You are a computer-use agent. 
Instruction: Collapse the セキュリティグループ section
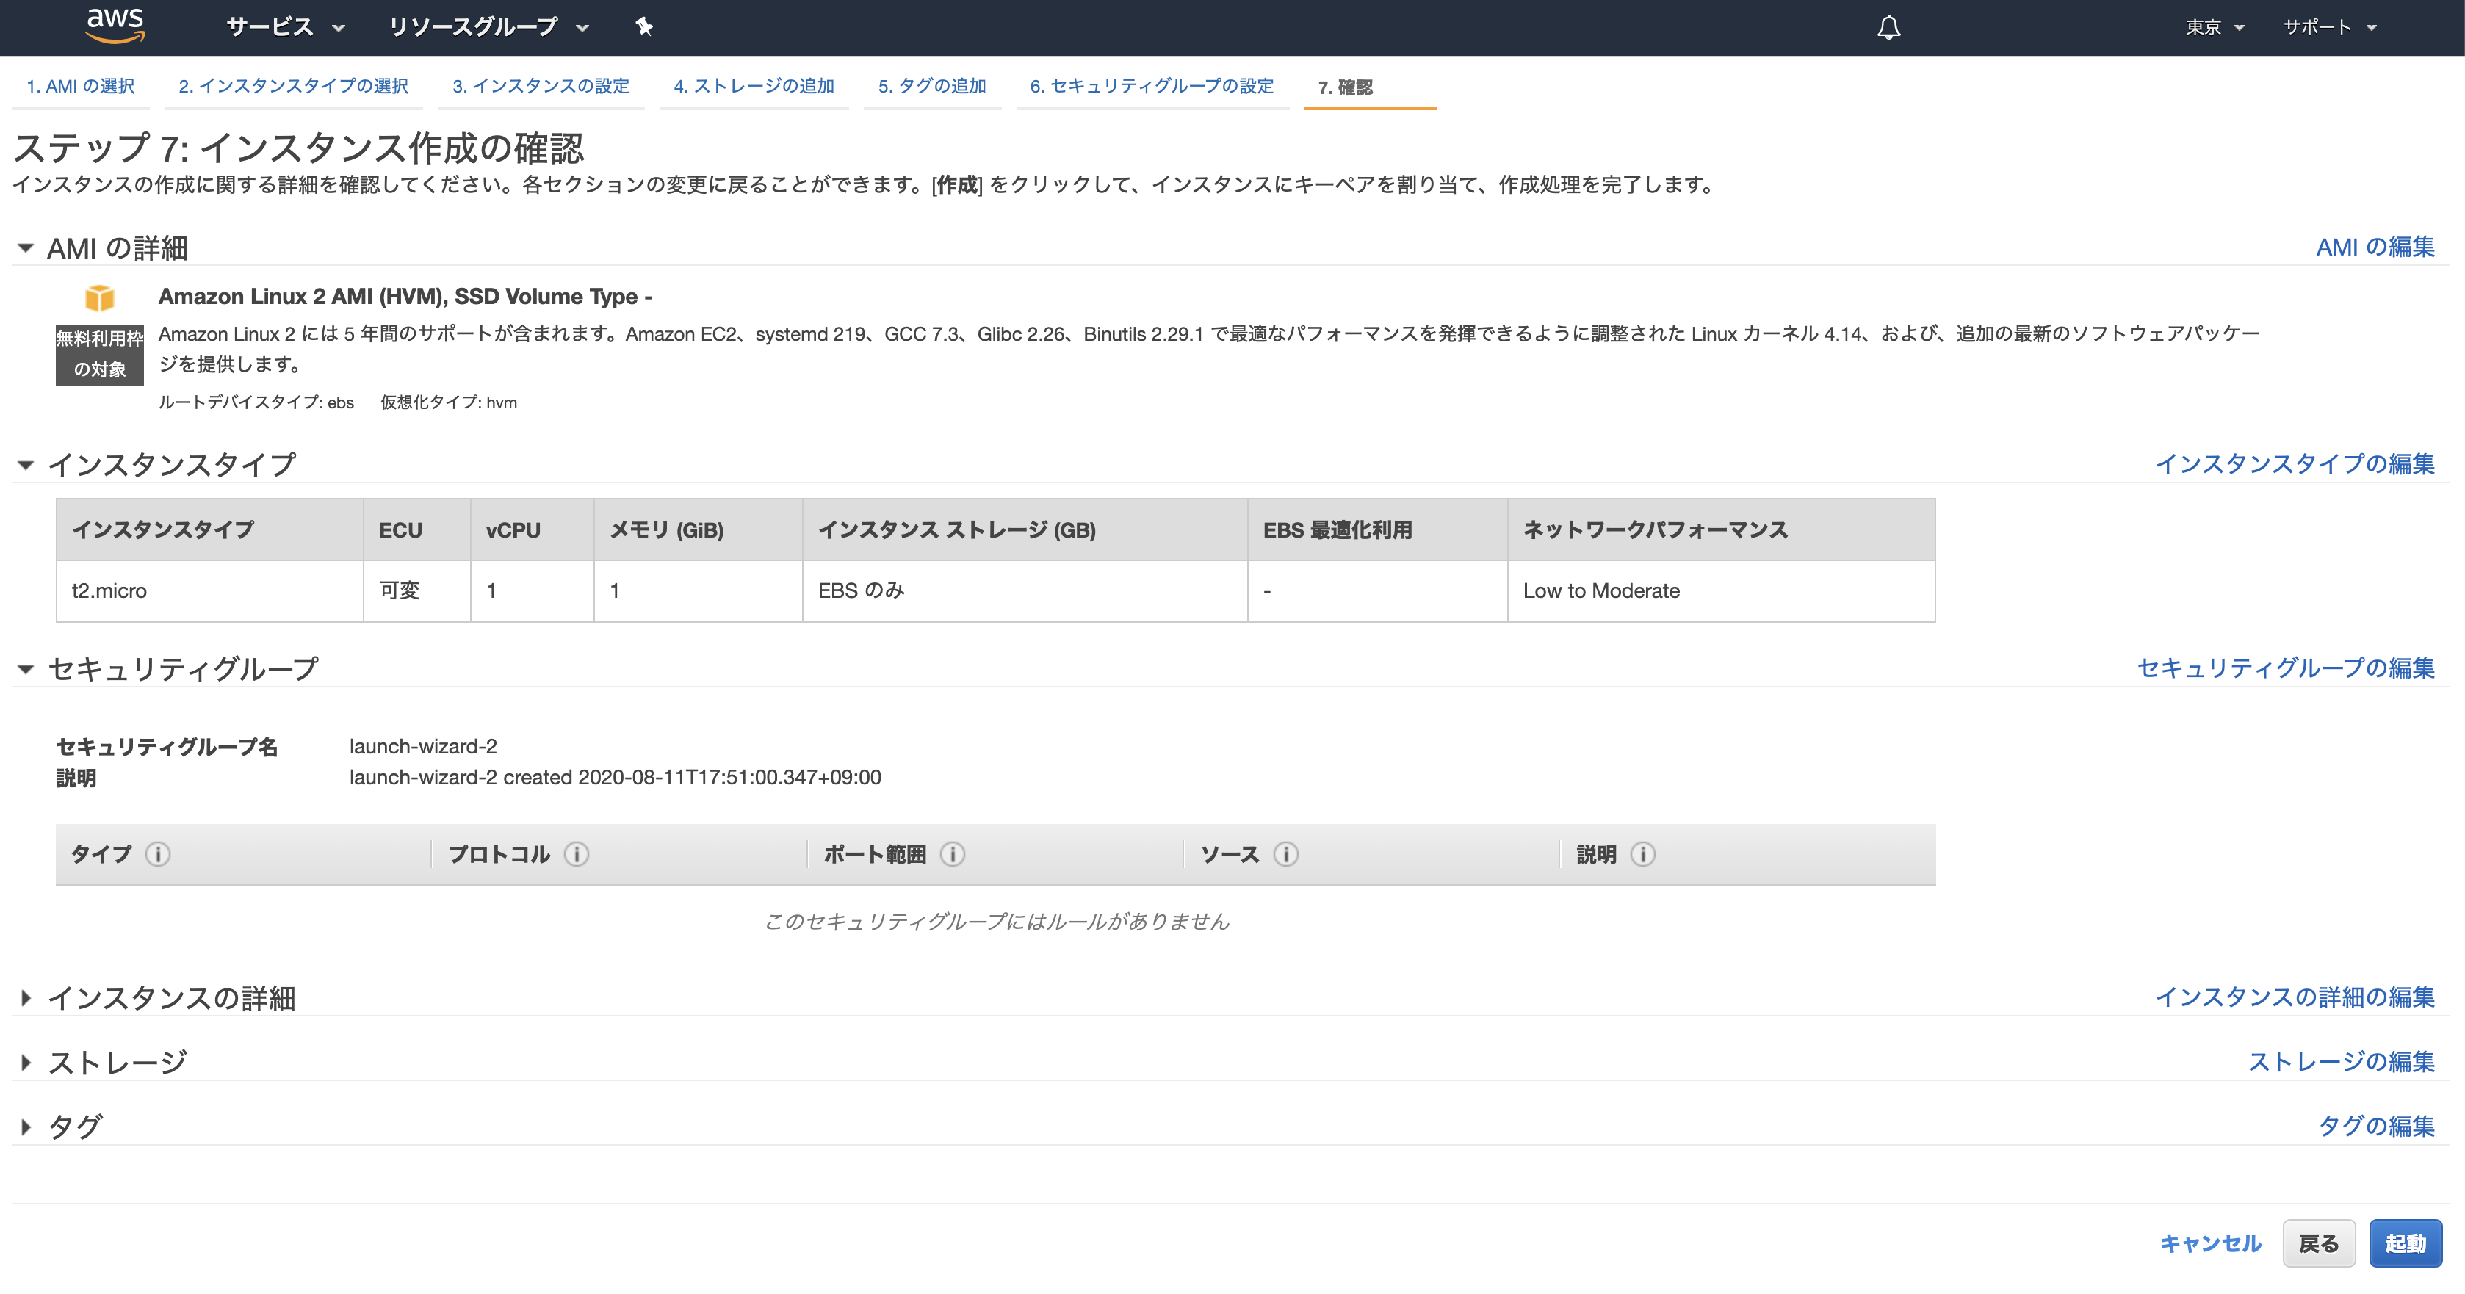(26, 669)
